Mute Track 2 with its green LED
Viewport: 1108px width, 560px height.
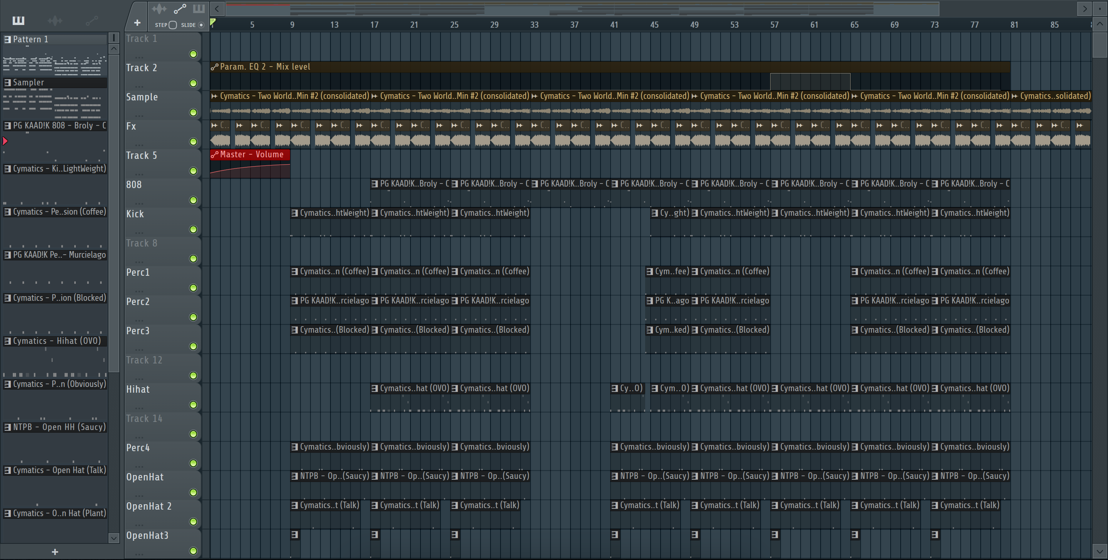tap(193, 83)
